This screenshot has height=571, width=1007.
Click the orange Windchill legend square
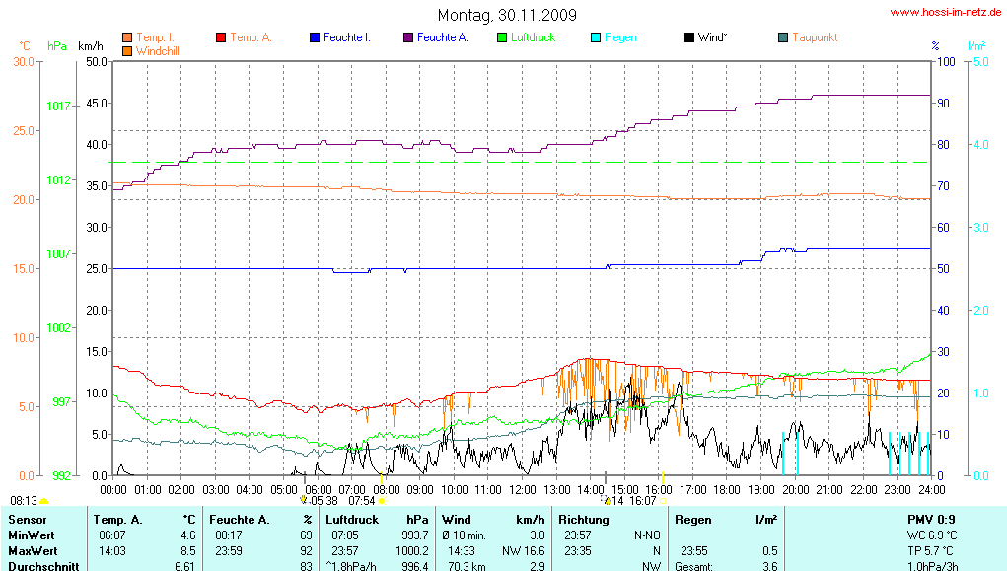[127, 50]
